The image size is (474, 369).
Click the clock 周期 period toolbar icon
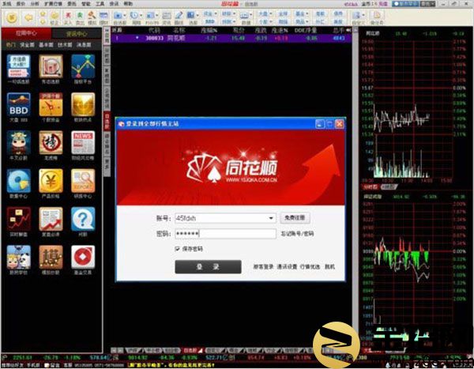[134, 17]
